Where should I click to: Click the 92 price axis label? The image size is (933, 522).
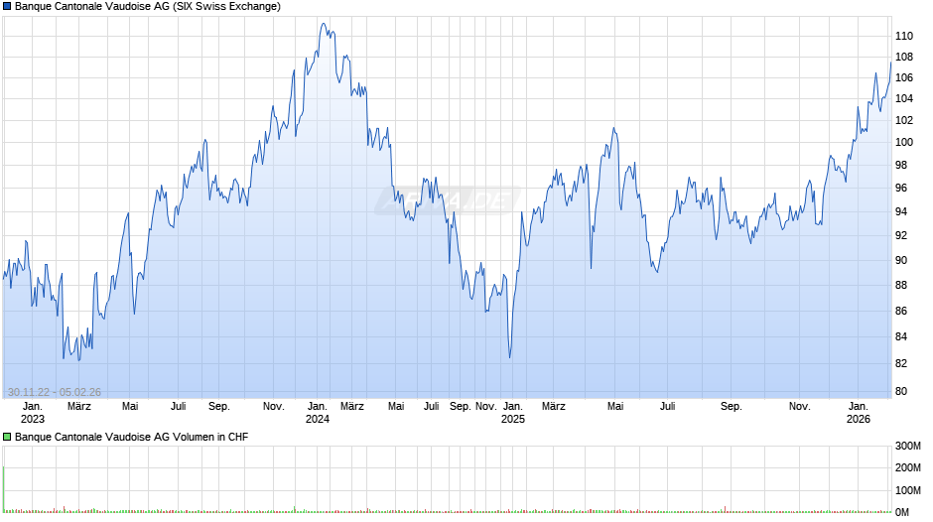click(901, 236)
